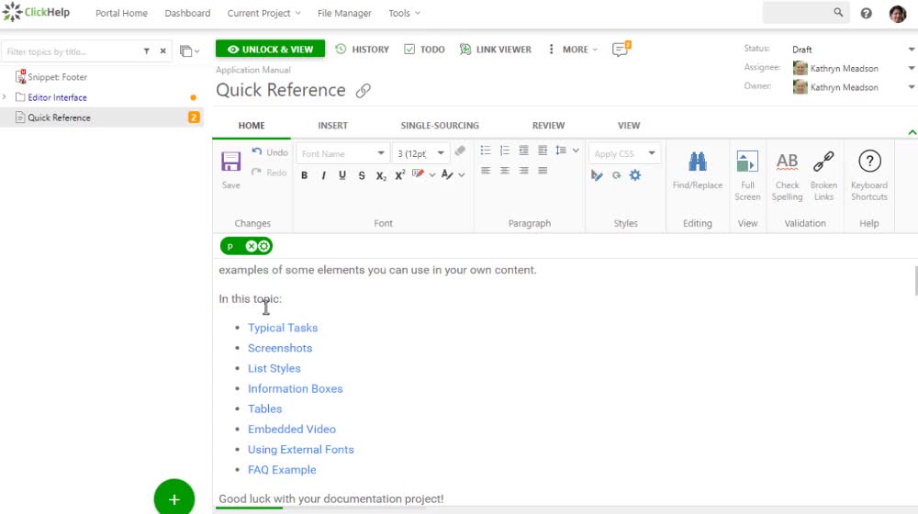Click the clear formatting eraser icon
The width and height of the screenshot is (918, 514).
click(x=460, y=151)
